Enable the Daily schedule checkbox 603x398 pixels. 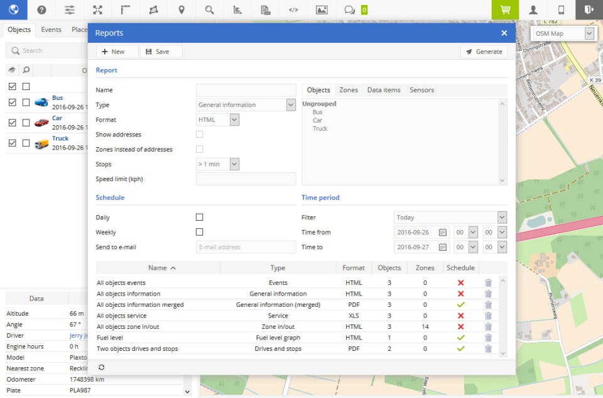(x=200, y=218)
